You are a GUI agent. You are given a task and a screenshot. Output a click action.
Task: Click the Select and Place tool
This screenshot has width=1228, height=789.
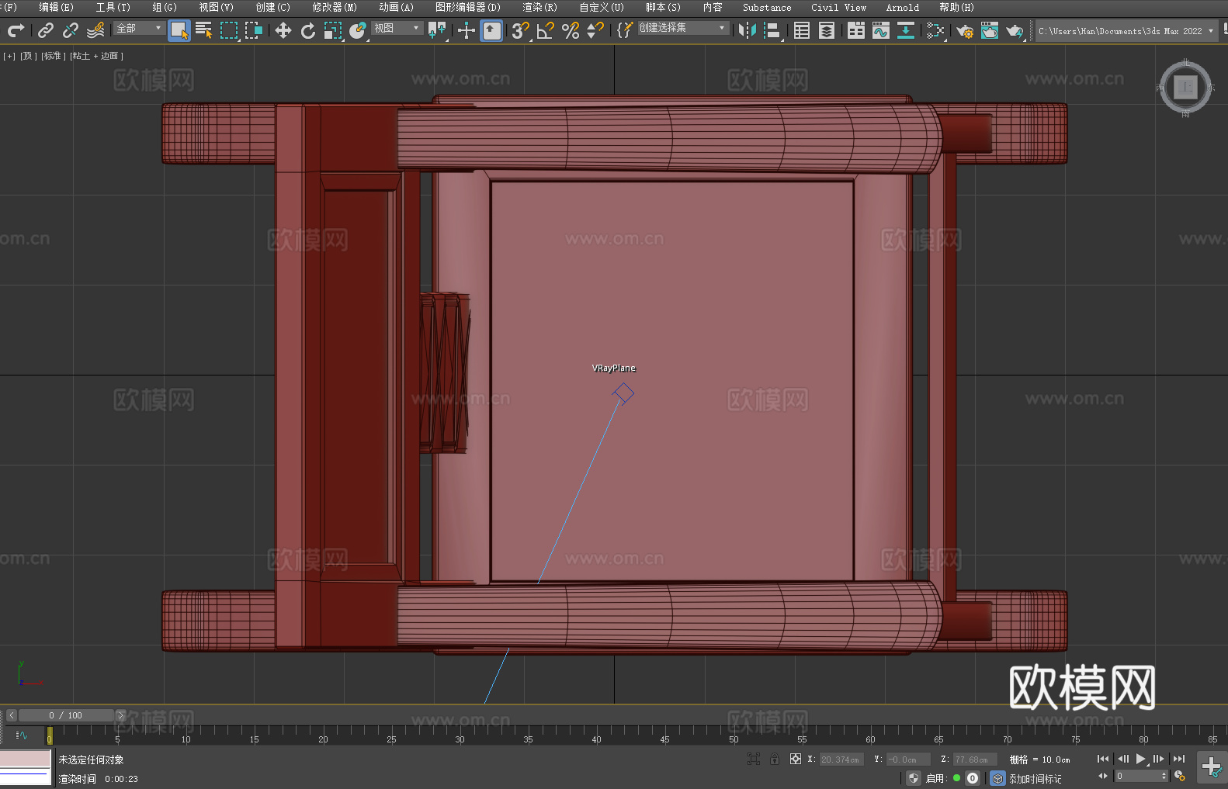coord(358,30)
